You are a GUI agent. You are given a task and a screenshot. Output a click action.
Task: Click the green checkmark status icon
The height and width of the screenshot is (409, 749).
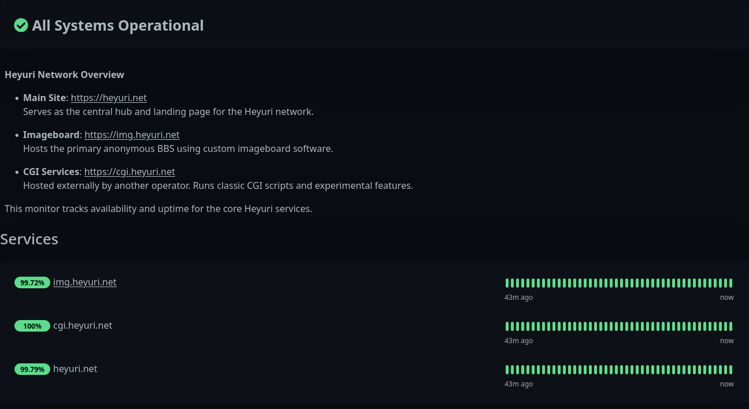(x=21, y=25)
